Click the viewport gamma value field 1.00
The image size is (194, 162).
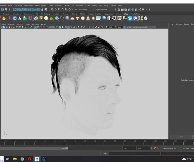(x=120, y=27)
